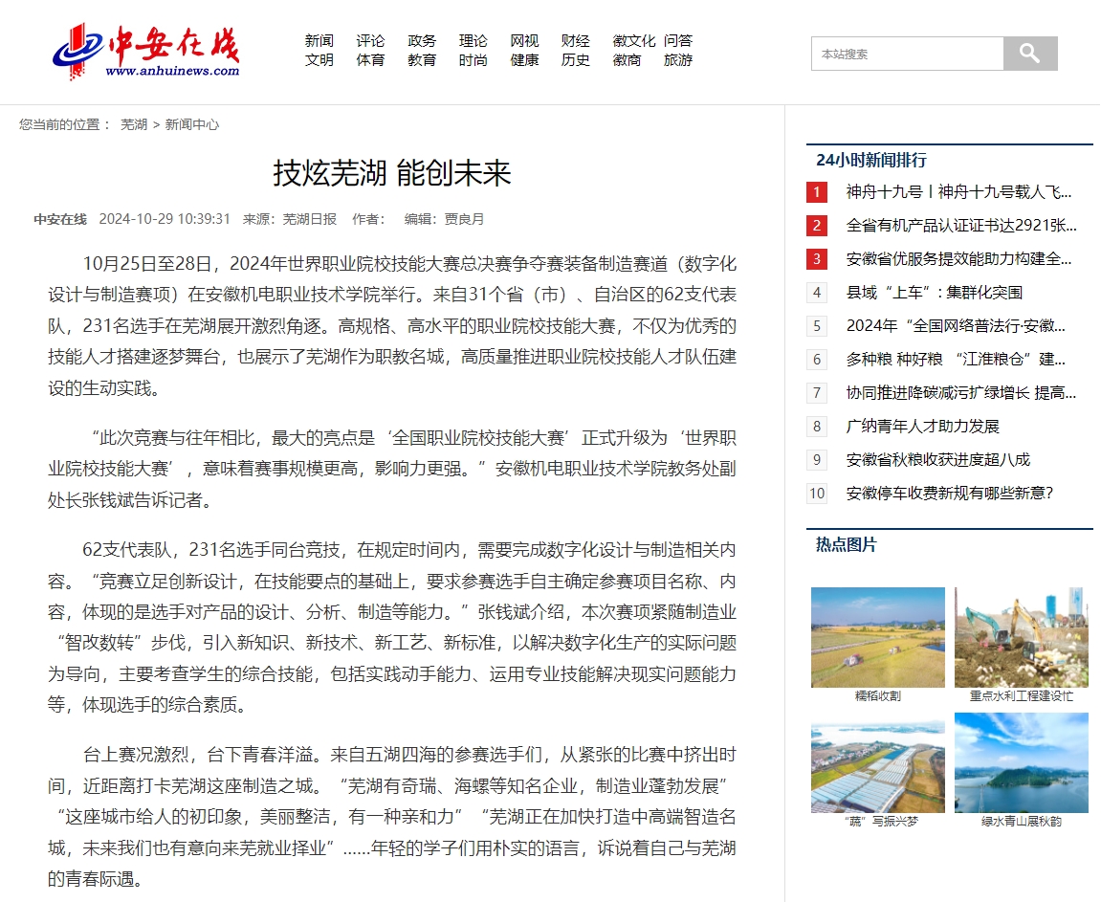Screen dimensions: 1101x902
Task: Visit the 网视 section
Action: click(524, 41)
